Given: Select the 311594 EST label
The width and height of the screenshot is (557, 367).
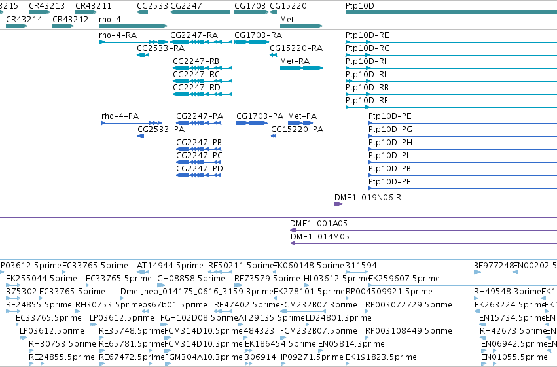Looking at the screenshot, I should click(361, 265).
